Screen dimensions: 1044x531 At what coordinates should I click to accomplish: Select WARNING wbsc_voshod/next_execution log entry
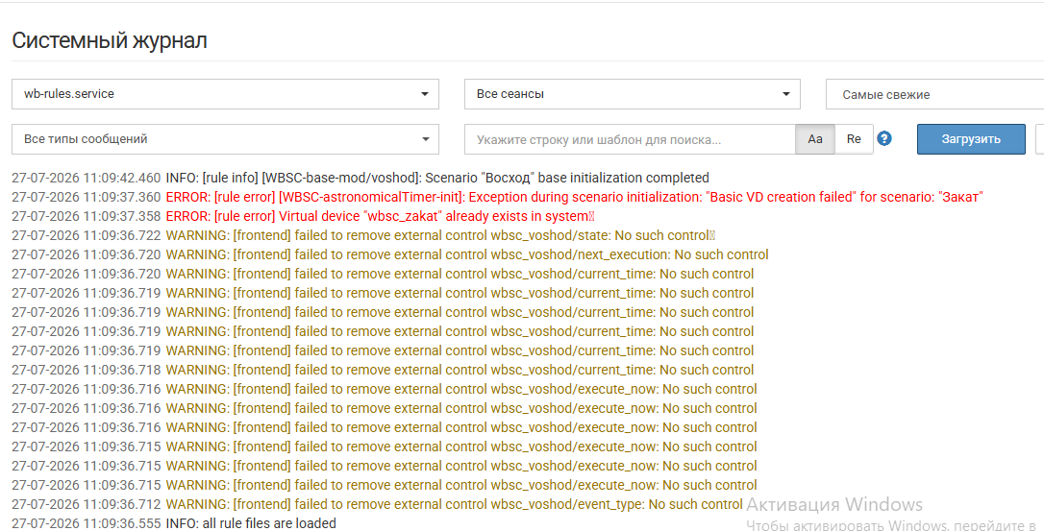pos(390,254)
